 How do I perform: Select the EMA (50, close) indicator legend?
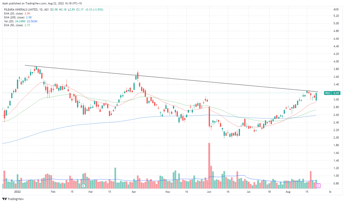[x=17, y=25]
